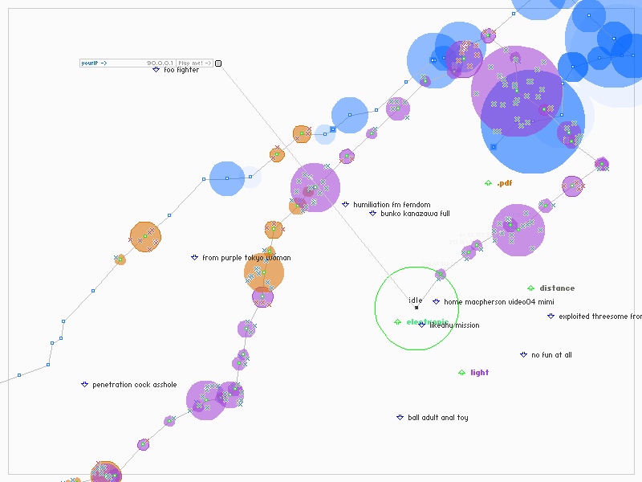The image size is (642, 482).
Task: Click the blue down arrow beside 'no fun at all'
Action: pos(523,355)
